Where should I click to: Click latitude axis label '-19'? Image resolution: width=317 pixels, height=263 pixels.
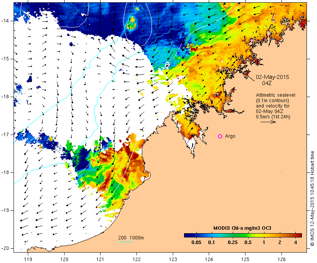[x=5, y=210]
